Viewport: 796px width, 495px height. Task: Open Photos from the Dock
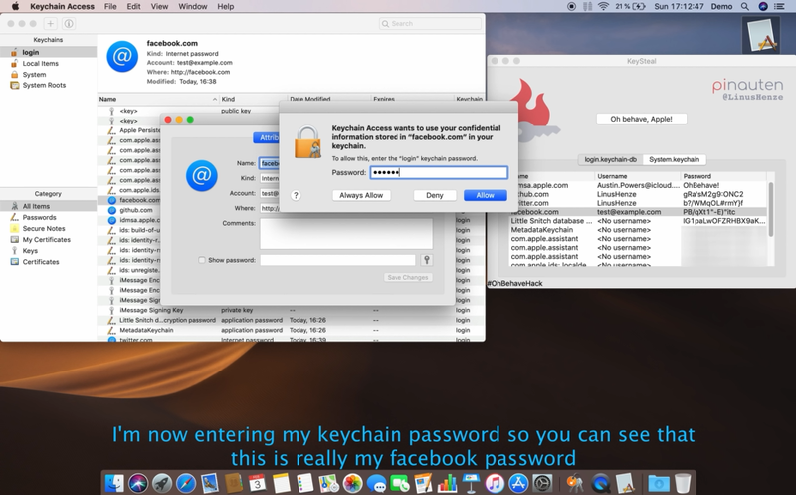click(353, 483)
